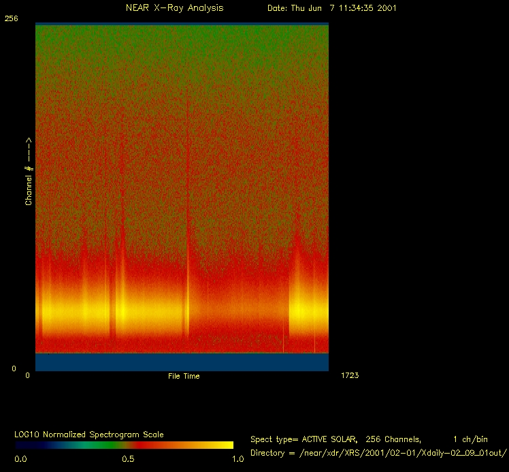
Task: Click the blue band below the spectrogram data
Action: coord(182,362)
